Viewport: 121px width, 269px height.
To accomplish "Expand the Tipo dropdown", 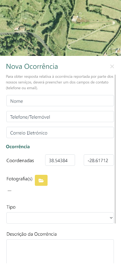I will tap(60, 218).
